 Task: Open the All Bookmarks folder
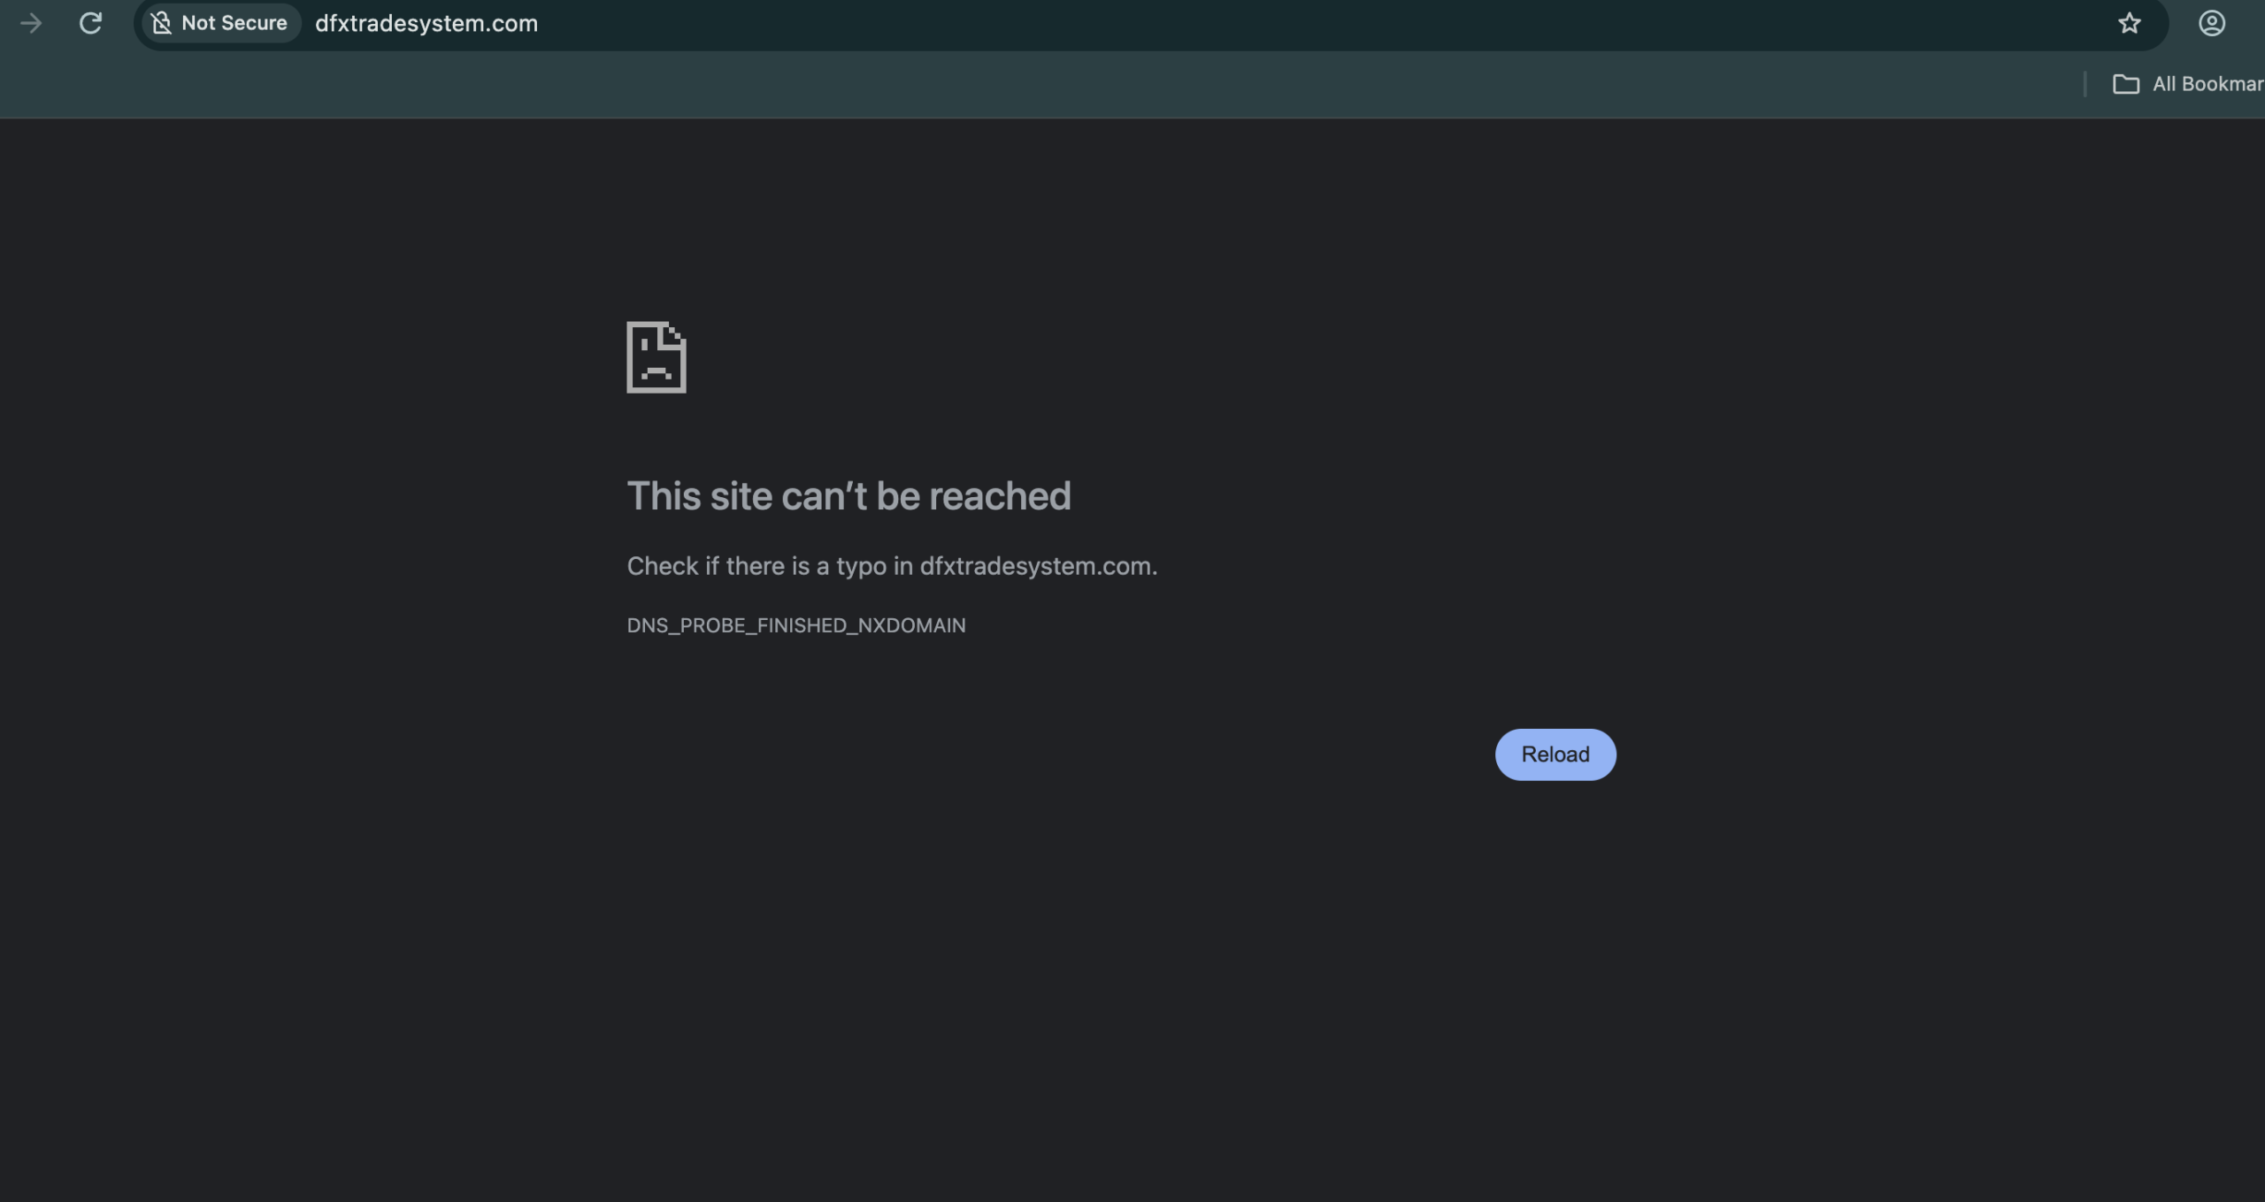(x=2188, y=84)
